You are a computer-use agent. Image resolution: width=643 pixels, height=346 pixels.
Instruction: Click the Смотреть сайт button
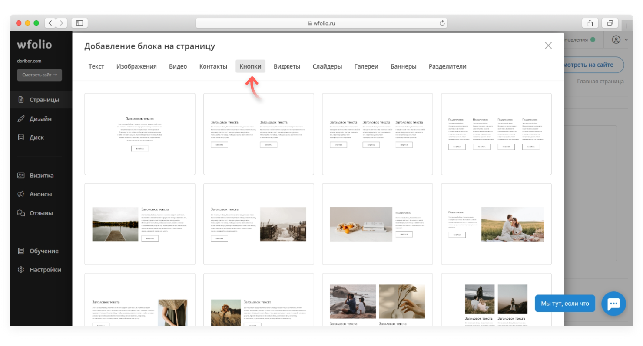tap(40, 75)
